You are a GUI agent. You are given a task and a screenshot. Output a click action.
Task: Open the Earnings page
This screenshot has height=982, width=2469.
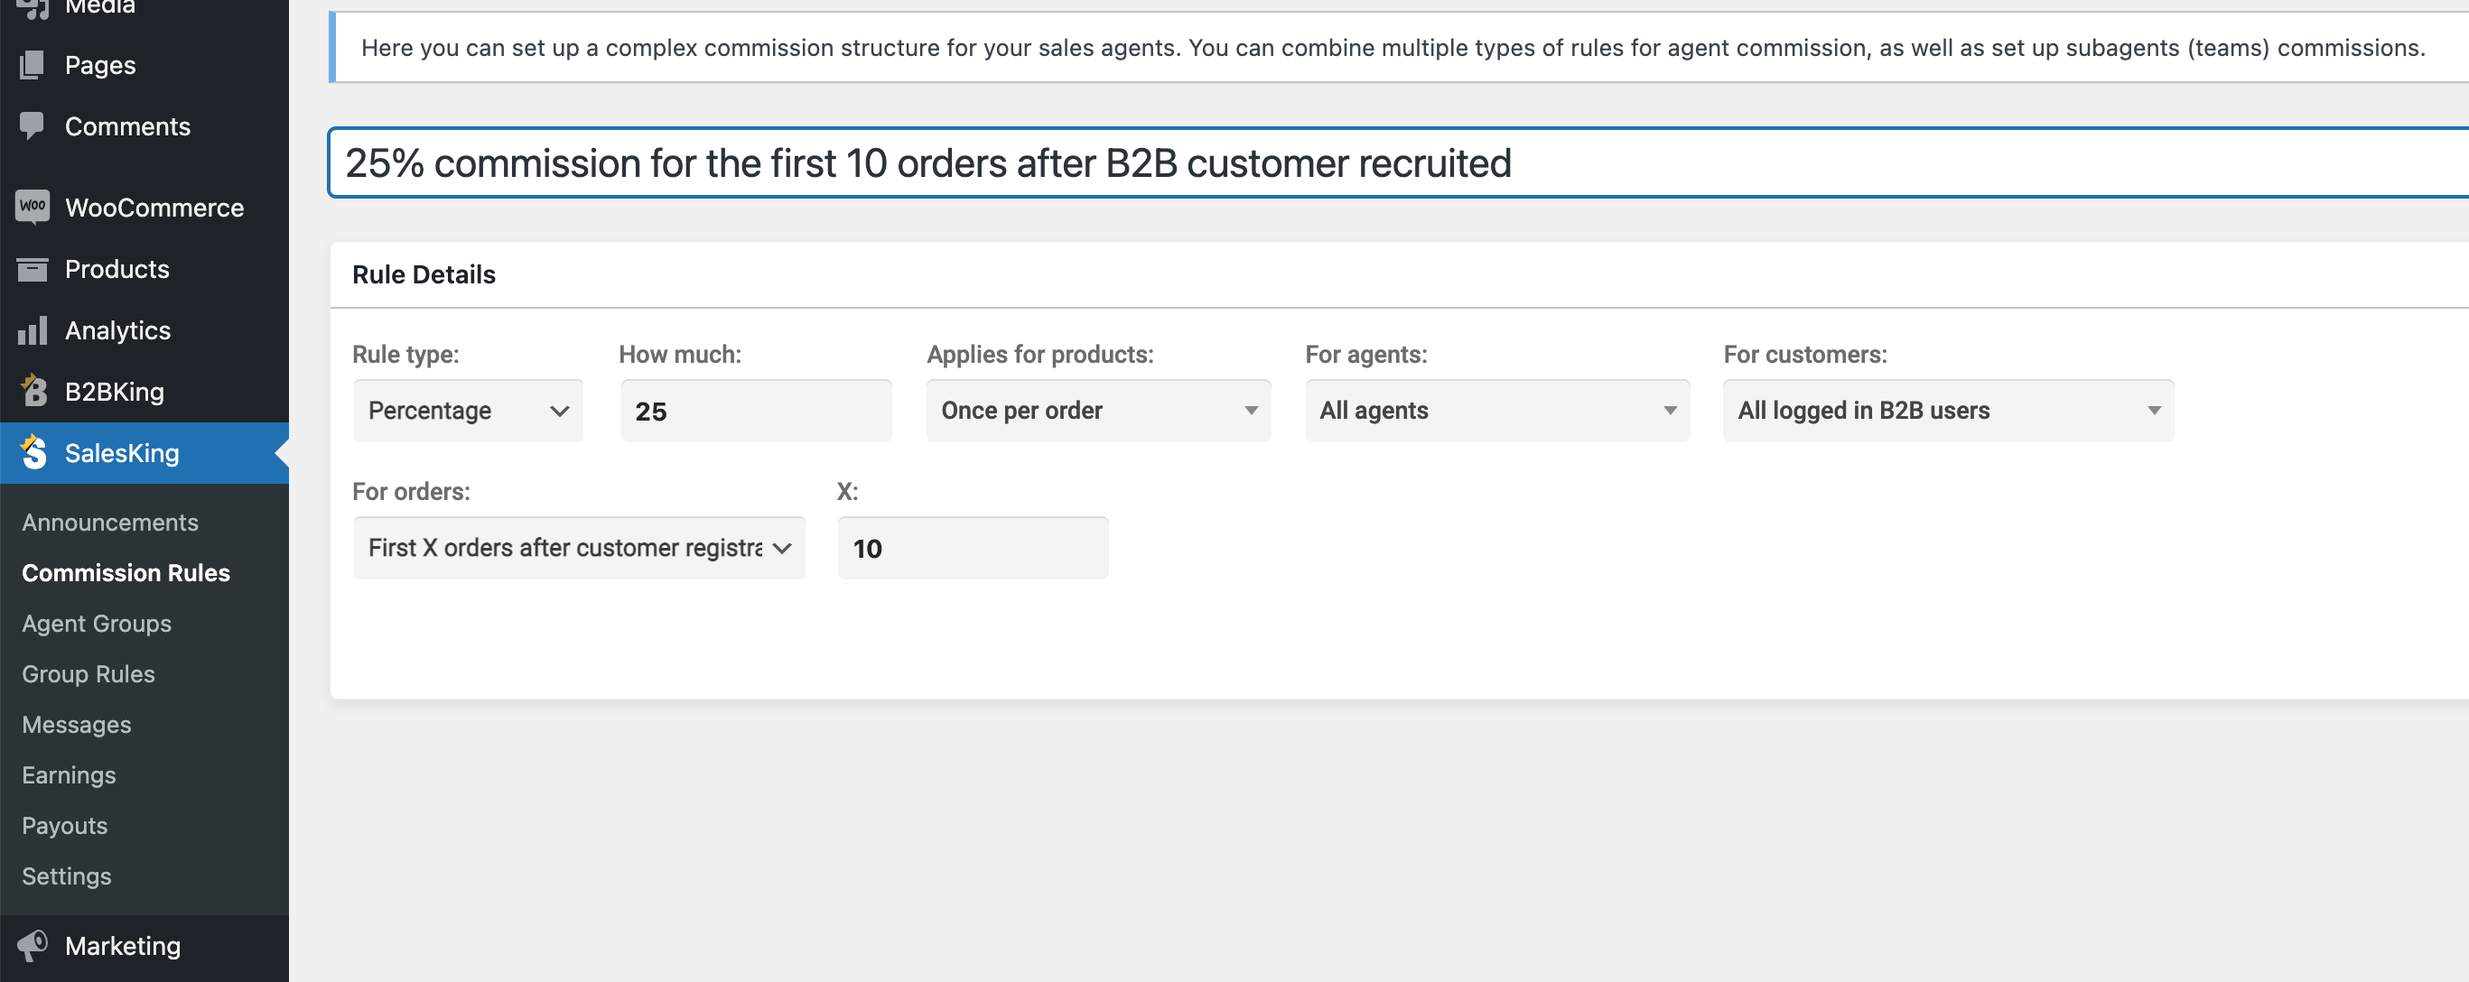click(x=69, y=775)
